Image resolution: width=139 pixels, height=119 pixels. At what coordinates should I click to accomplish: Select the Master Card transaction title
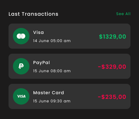click(x=49, y=93)
